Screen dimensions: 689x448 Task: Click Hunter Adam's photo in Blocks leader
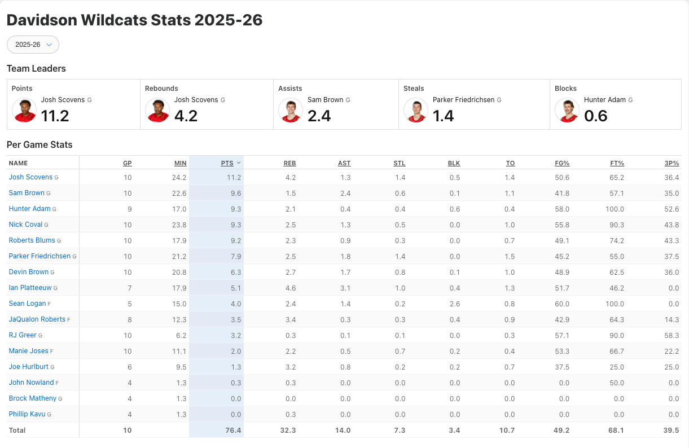tap(567, 111)
